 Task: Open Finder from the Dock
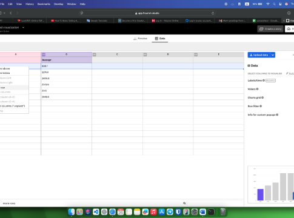(x=72, y=212)
